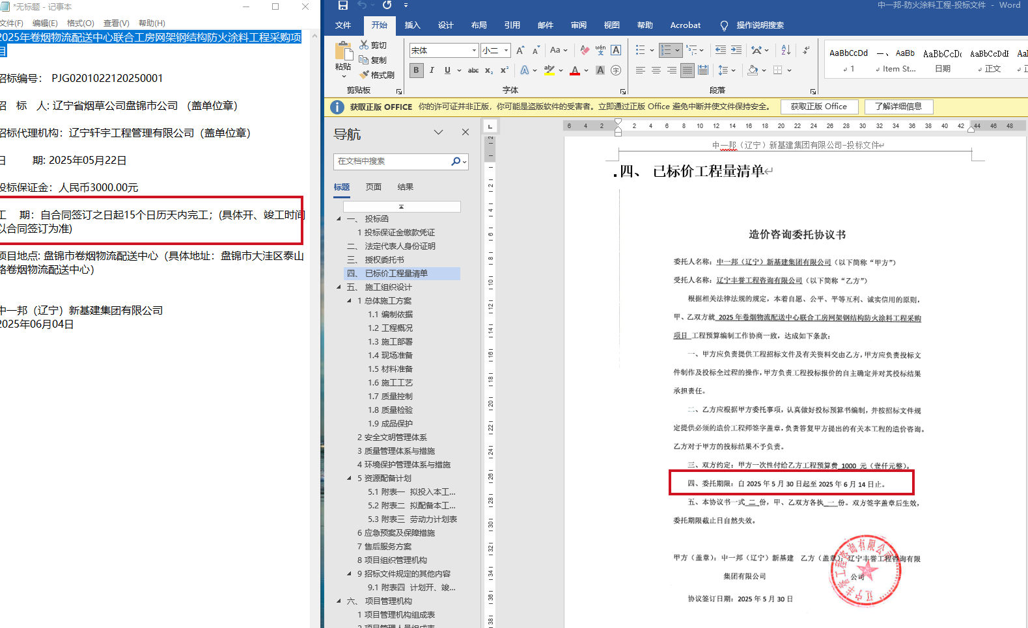This screenshot has height=628, width=1028.
Task: Toggle Distributed alignment
Action: click(703, 70)
